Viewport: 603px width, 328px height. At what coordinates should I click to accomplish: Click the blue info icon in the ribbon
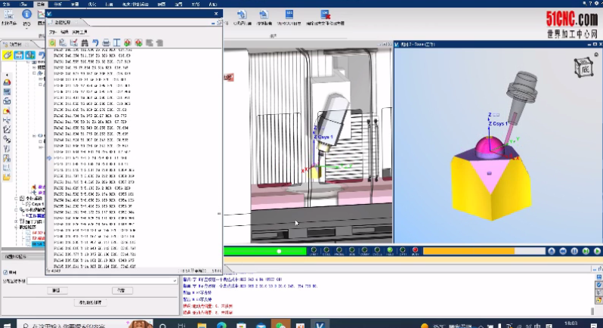[x=27, y=14]
